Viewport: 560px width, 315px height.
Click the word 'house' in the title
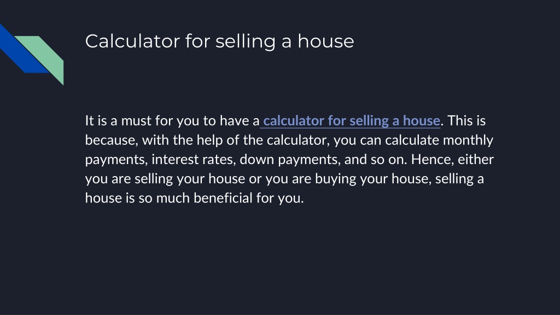click(x=326, y=42)
